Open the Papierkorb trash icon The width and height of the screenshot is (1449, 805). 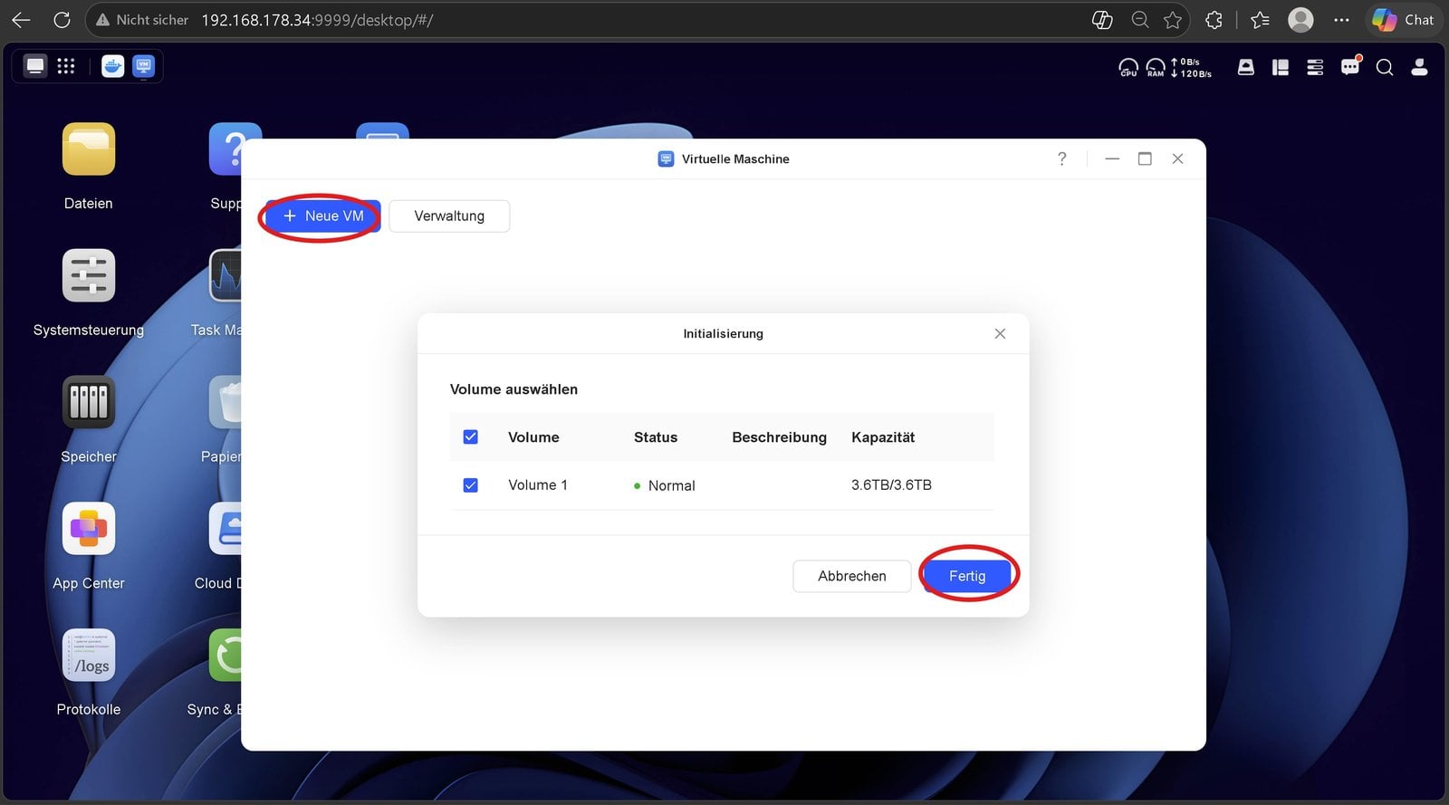coord(226,402)
